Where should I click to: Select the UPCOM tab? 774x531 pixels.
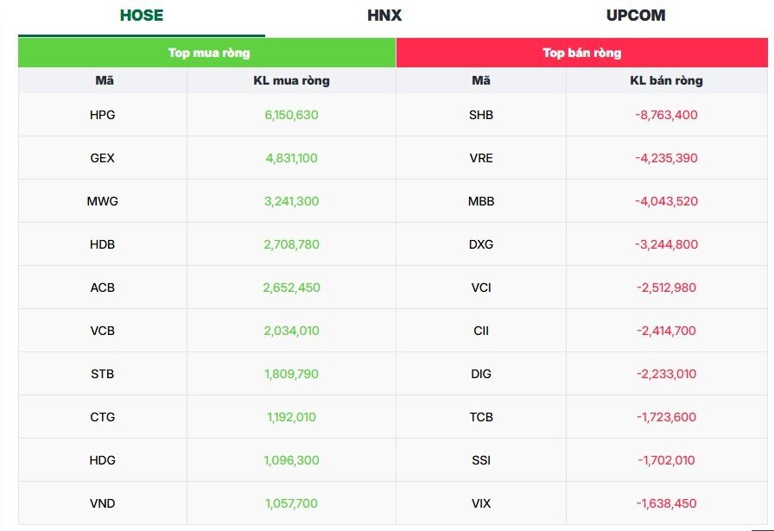tap(636, 16)
